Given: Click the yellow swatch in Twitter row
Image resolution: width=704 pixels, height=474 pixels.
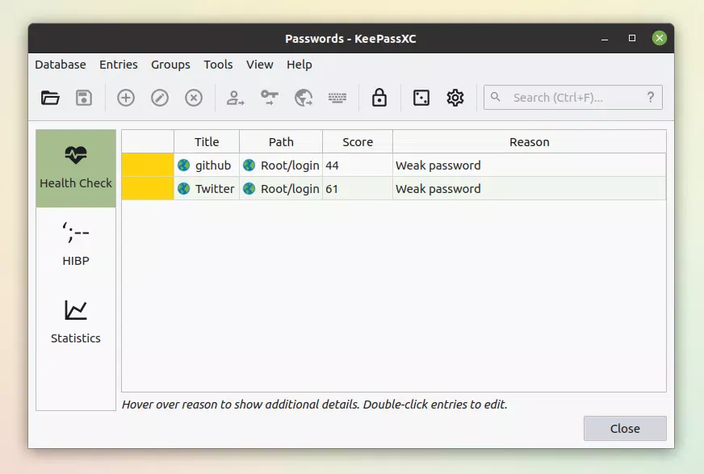Looking at the screenshot, I should point(148,188).
